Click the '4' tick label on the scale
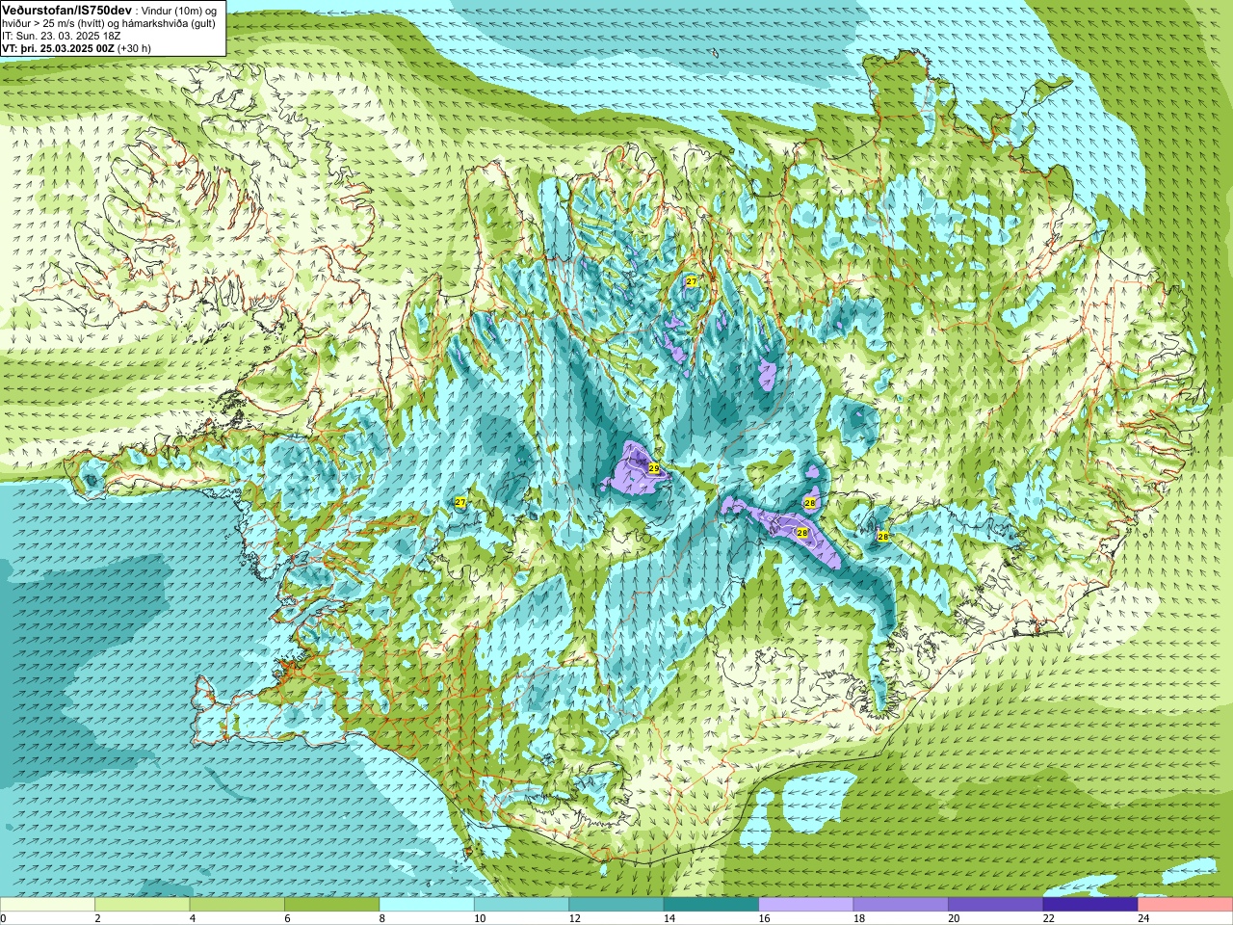Screen dimensions: 1233x925 (192, 918)
